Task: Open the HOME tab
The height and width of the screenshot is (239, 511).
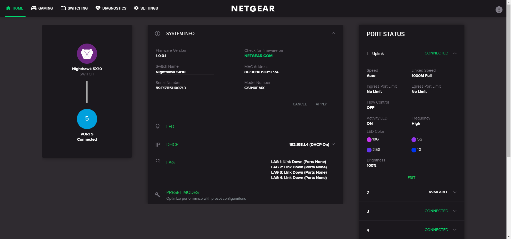Action: coord(15,8)
